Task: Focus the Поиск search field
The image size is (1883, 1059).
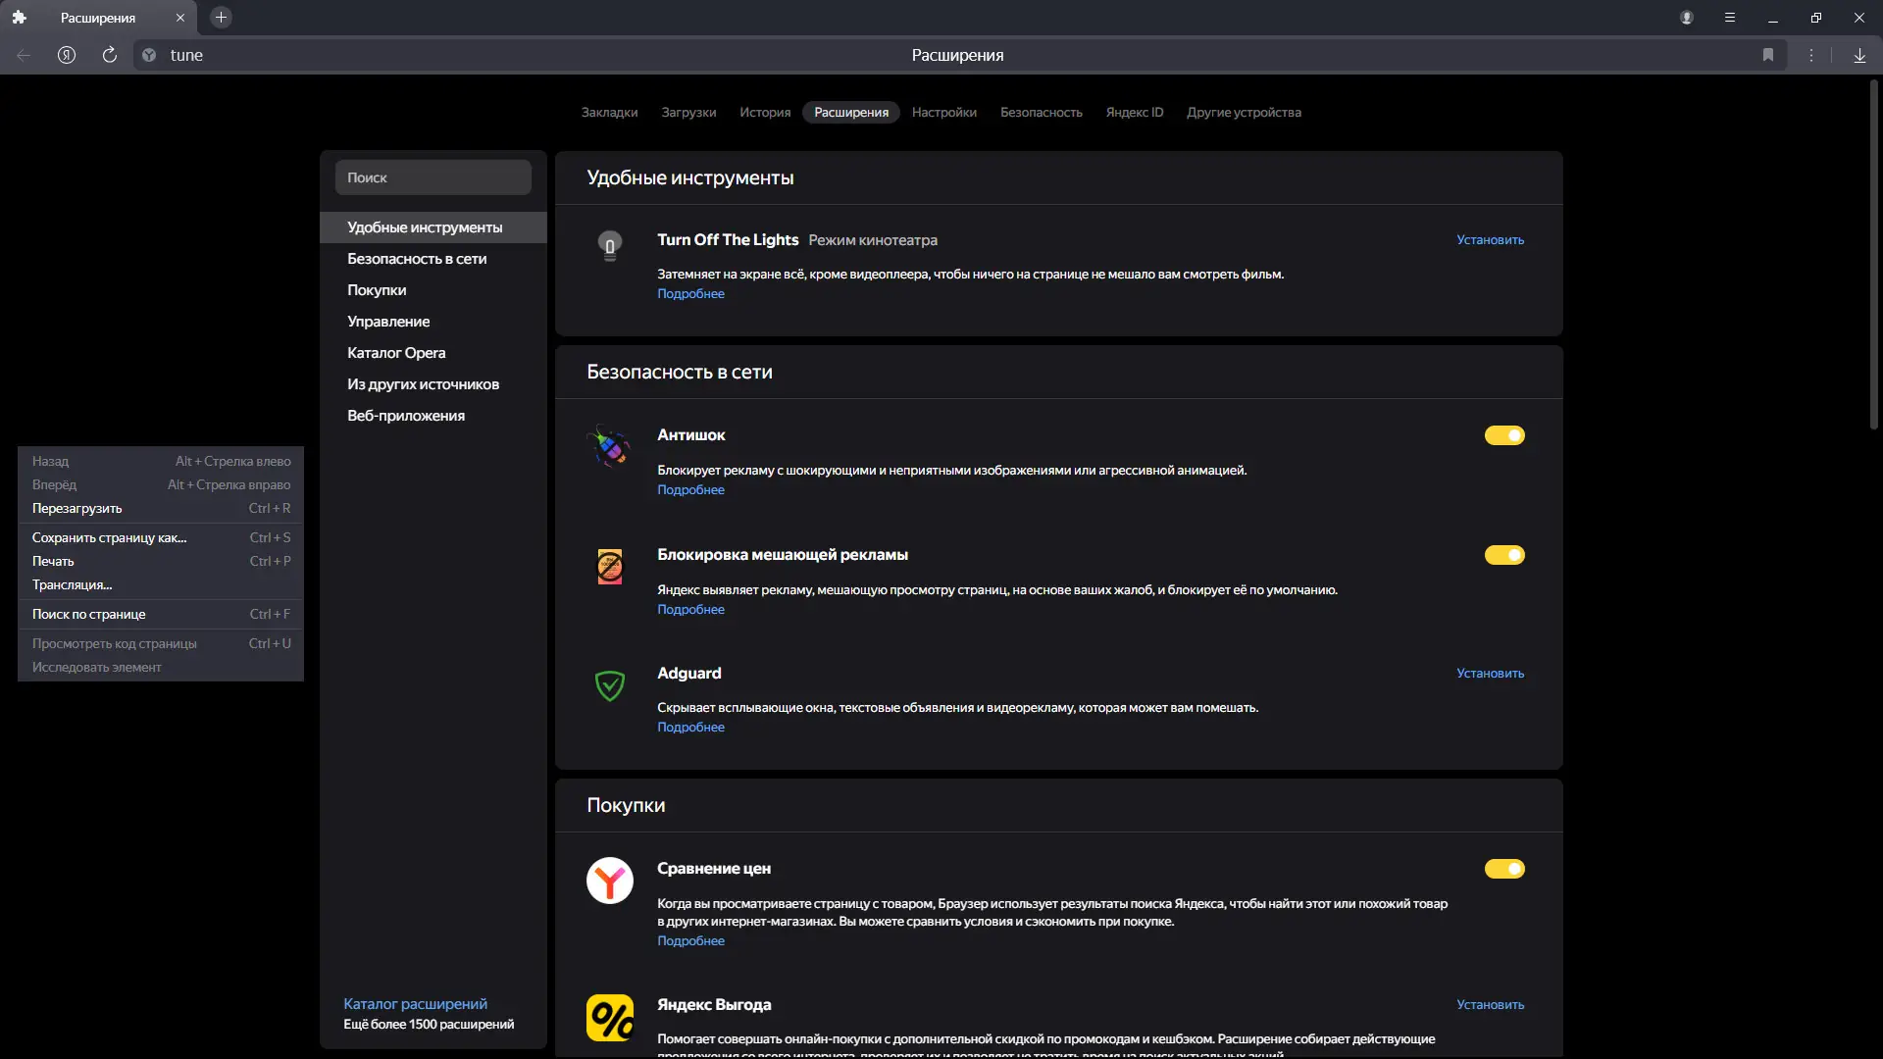Action: 433,177
